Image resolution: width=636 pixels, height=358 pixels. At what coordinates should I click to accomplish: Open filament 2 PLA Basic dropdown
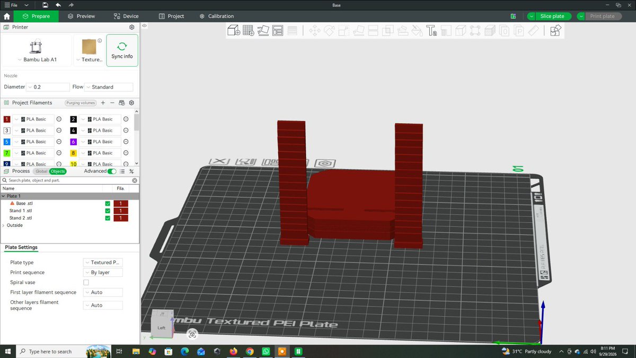tap(100, 119)
